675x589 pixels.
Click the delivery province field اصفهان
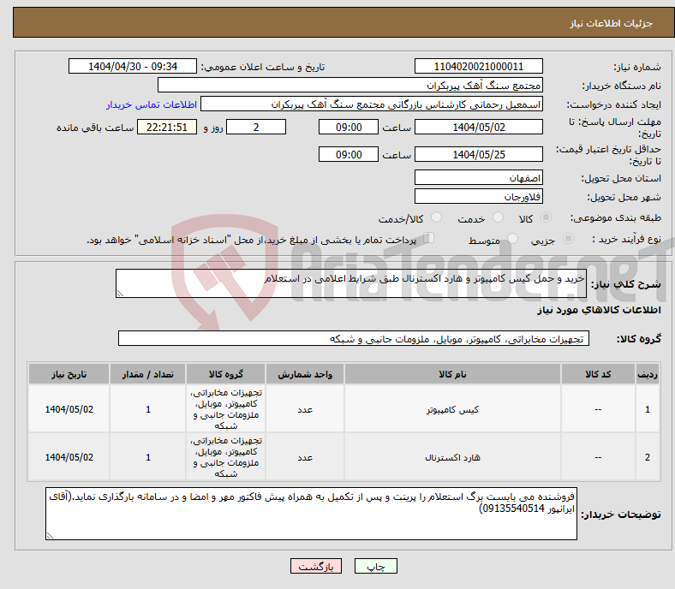click(x=478, y=178)
